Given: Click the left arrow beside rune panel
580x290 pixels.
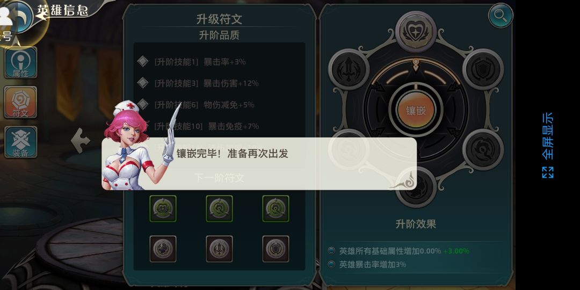Looking at the screenshot, I should pos(80,140).
